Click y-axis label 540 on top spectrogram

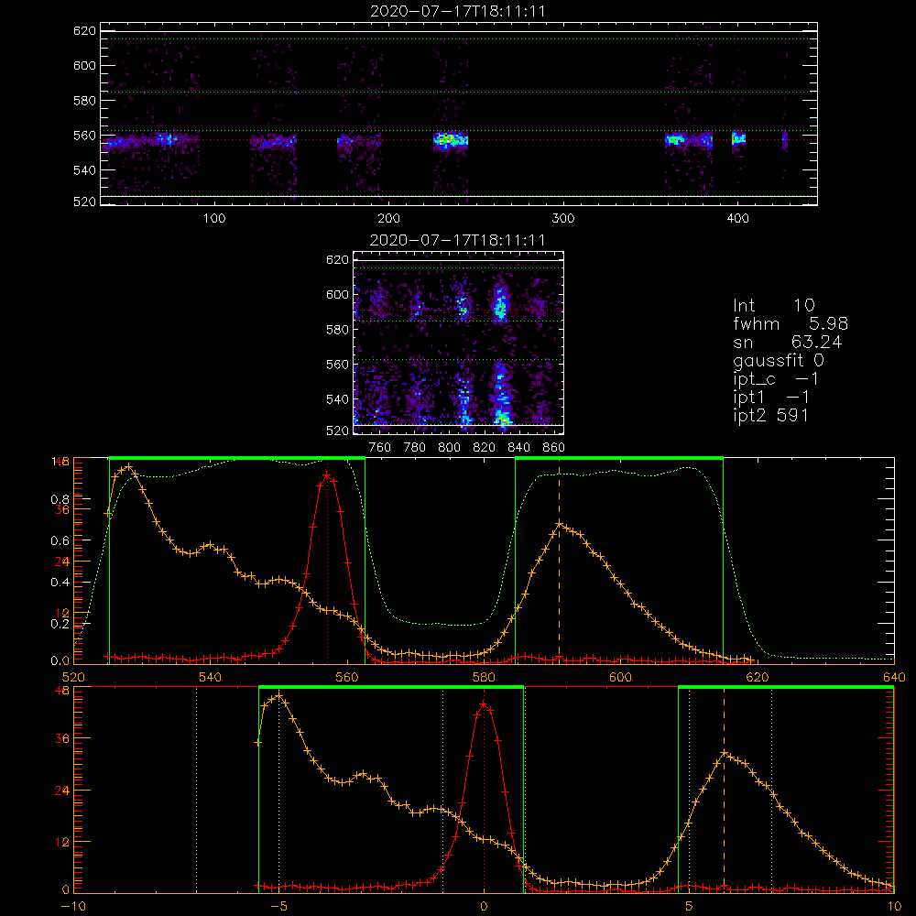pyautogui.click(x=84, y=170)
